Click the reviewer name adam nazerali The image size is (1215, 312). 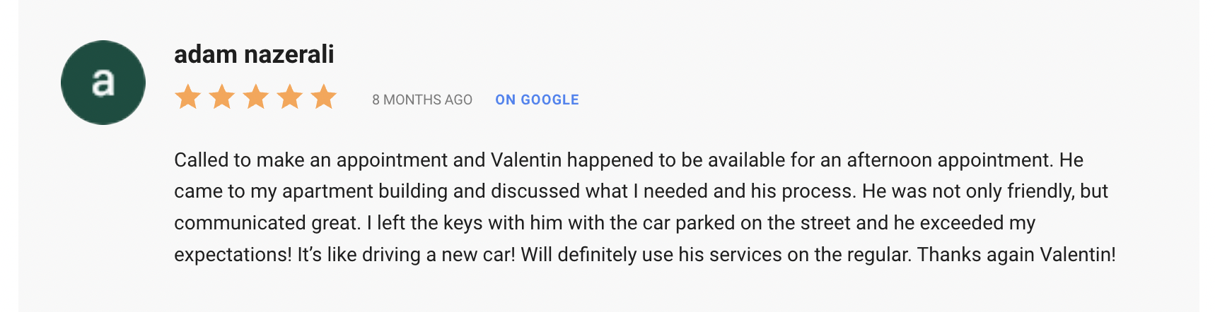[x=254, y=54]
